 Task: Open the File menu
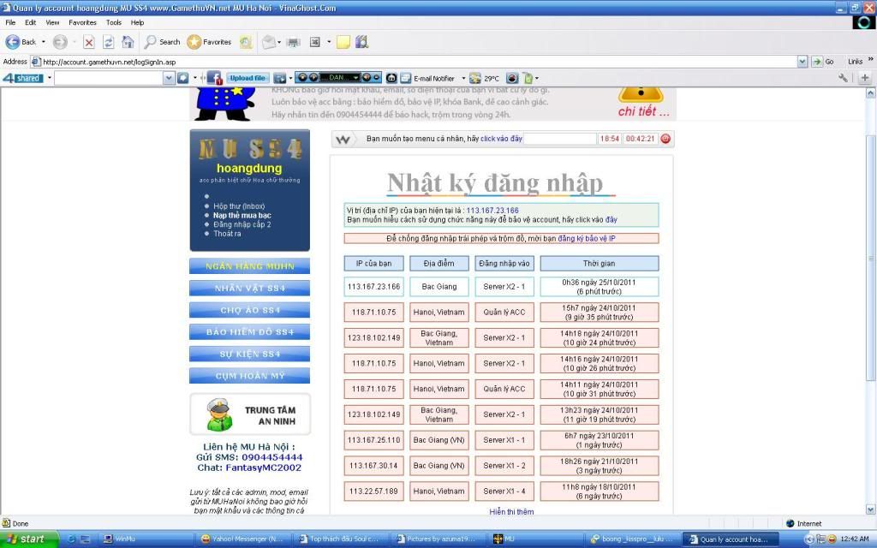[10, 22]
